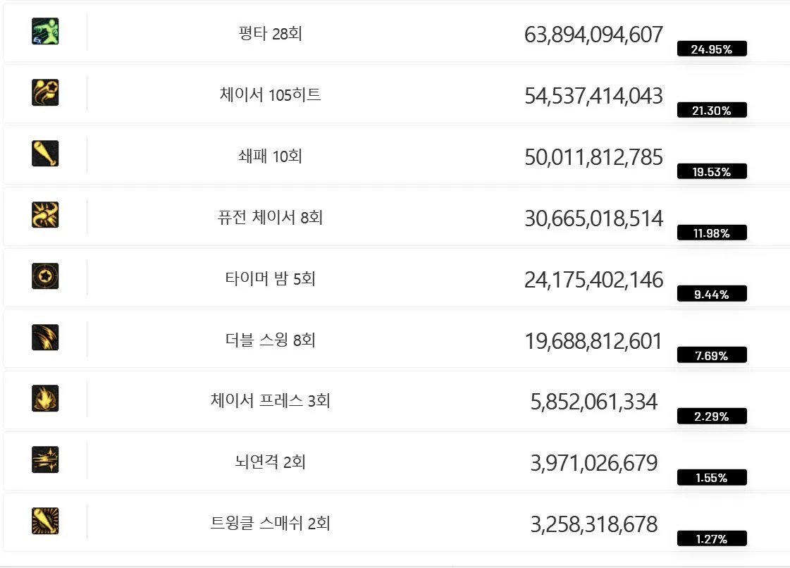
Task: Click the 뇌연격 skill icon
Action: point(45,460)
